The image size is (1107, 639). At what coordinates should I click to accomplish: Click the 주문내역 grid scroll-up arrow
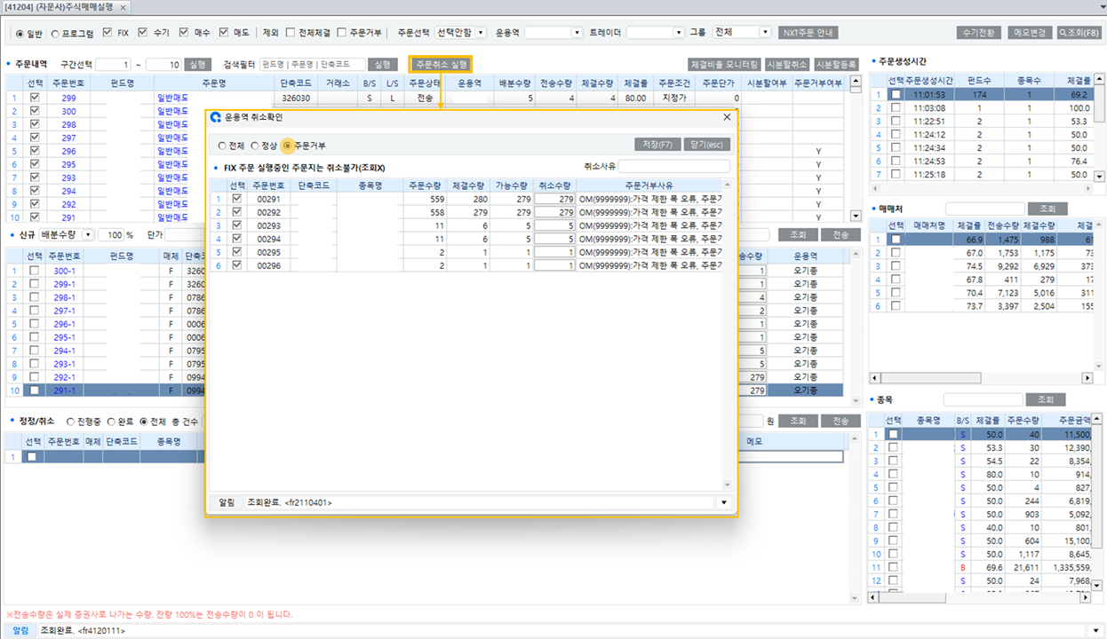(856, 83)
